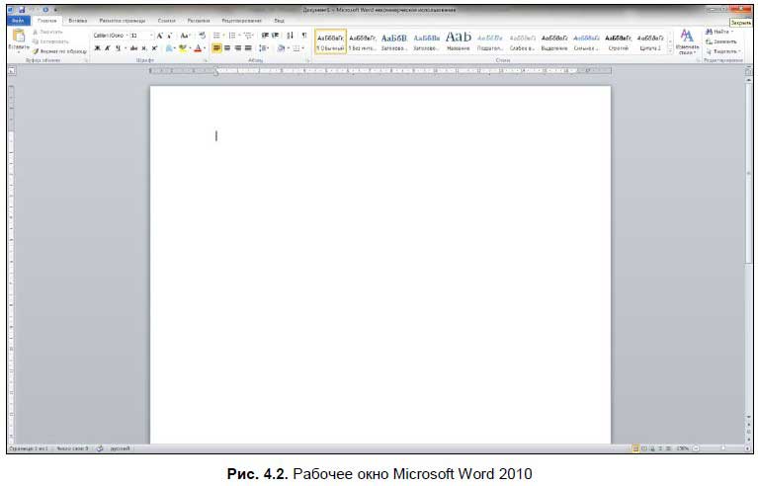
Task: Open the font color dropdown arrow
Action: [x=205, y=48]
